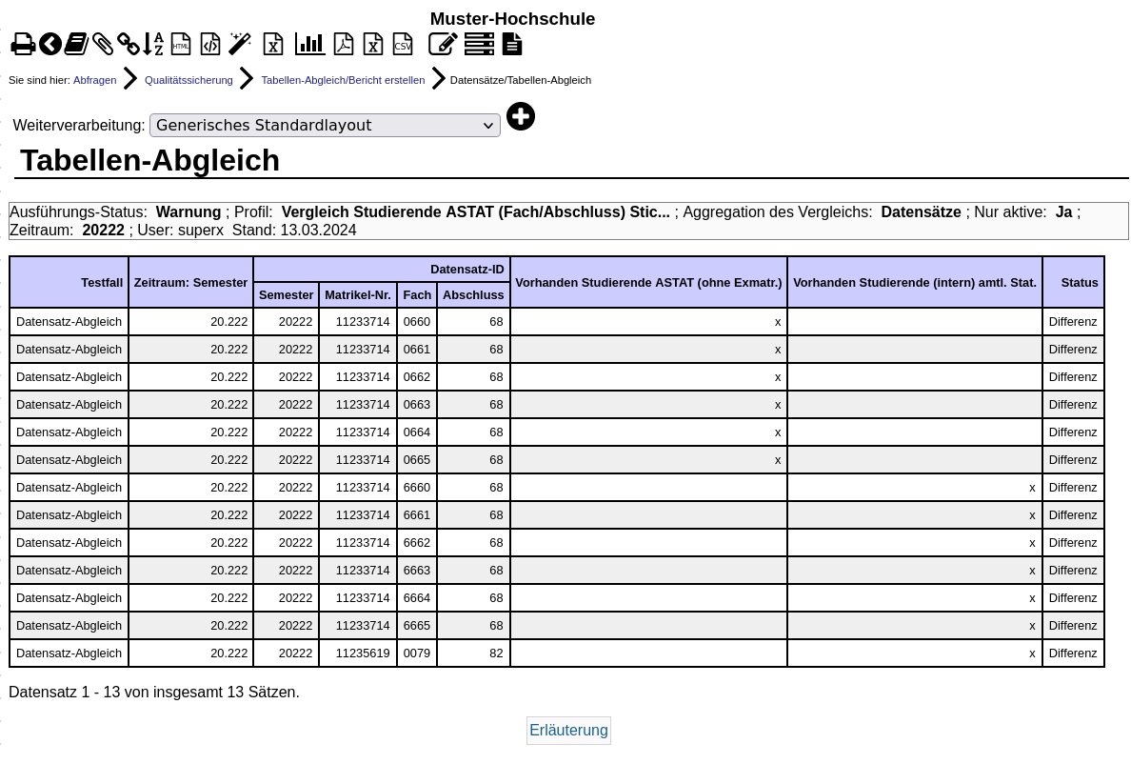
Task: Click the chain link icon
Action: point(128,44)
